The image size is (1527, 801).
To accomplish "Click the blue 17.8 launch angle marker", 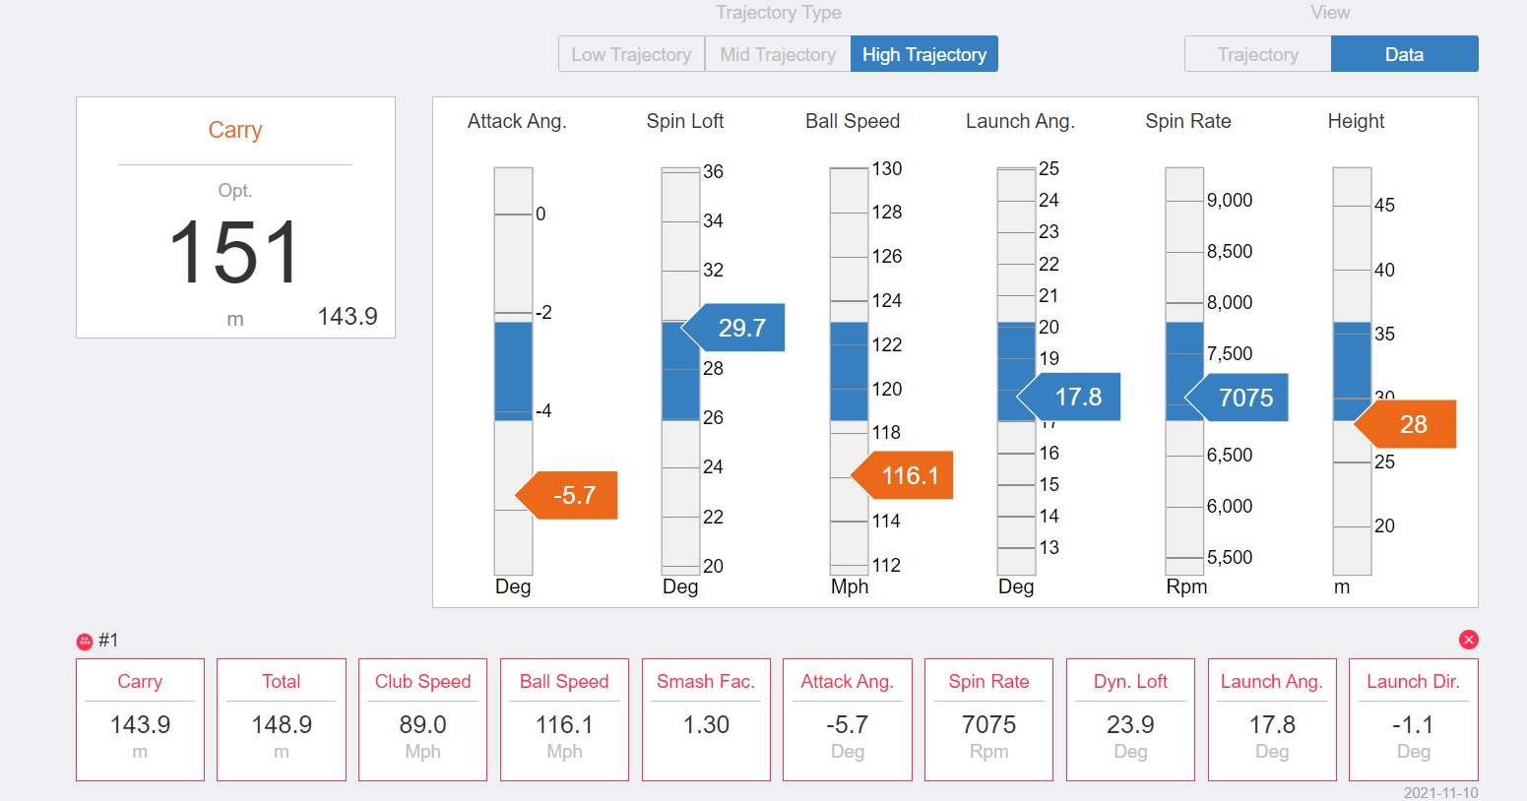I will tap(1069, 397).
